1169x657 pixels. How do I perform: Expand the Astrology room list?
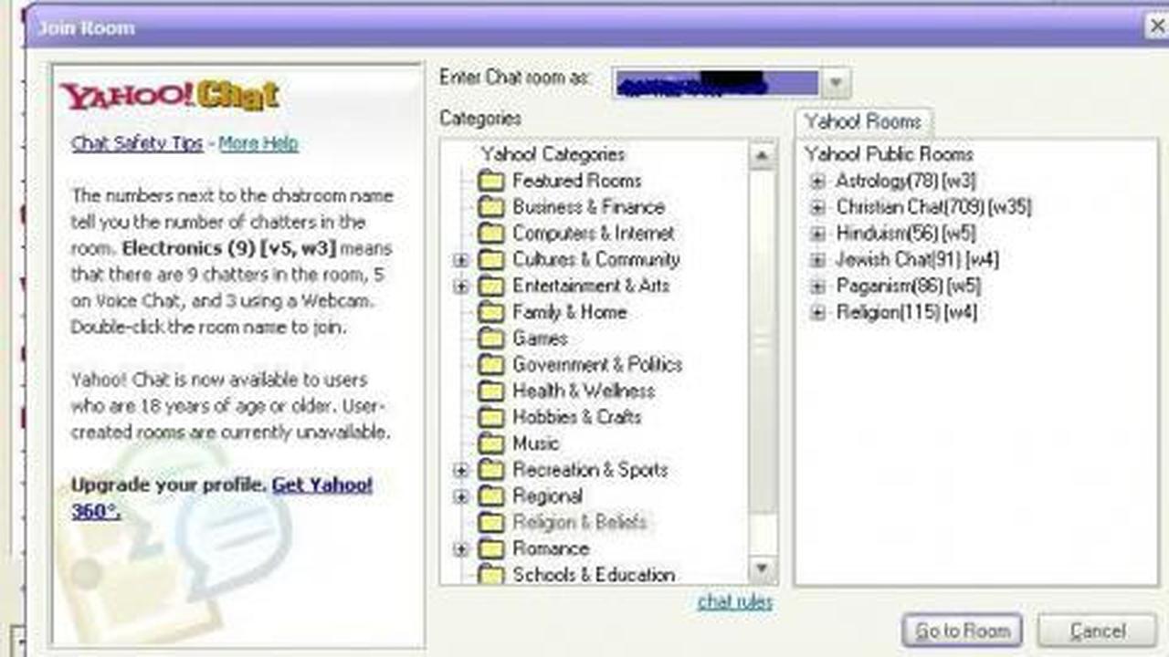pyautogui.click(x=817, y=182)
